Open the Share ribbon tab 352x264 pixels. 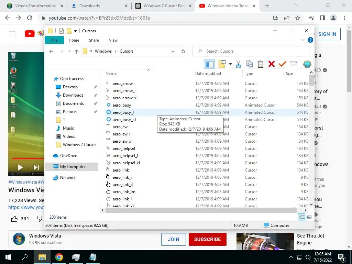(x=94, y=40)
